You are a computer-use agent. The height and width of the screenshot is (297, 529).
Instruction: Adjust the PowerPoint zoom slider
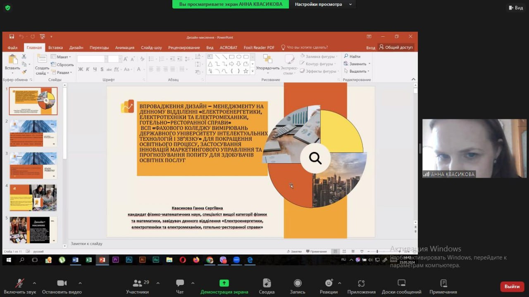[x=377, y=251]
